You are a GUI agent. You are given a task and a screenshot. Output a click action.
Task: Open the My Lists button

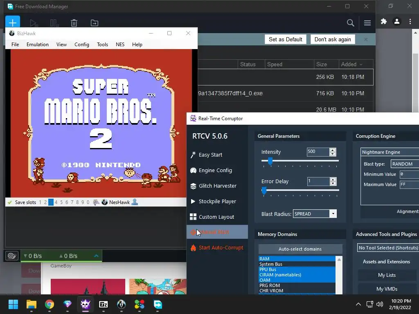387,275
